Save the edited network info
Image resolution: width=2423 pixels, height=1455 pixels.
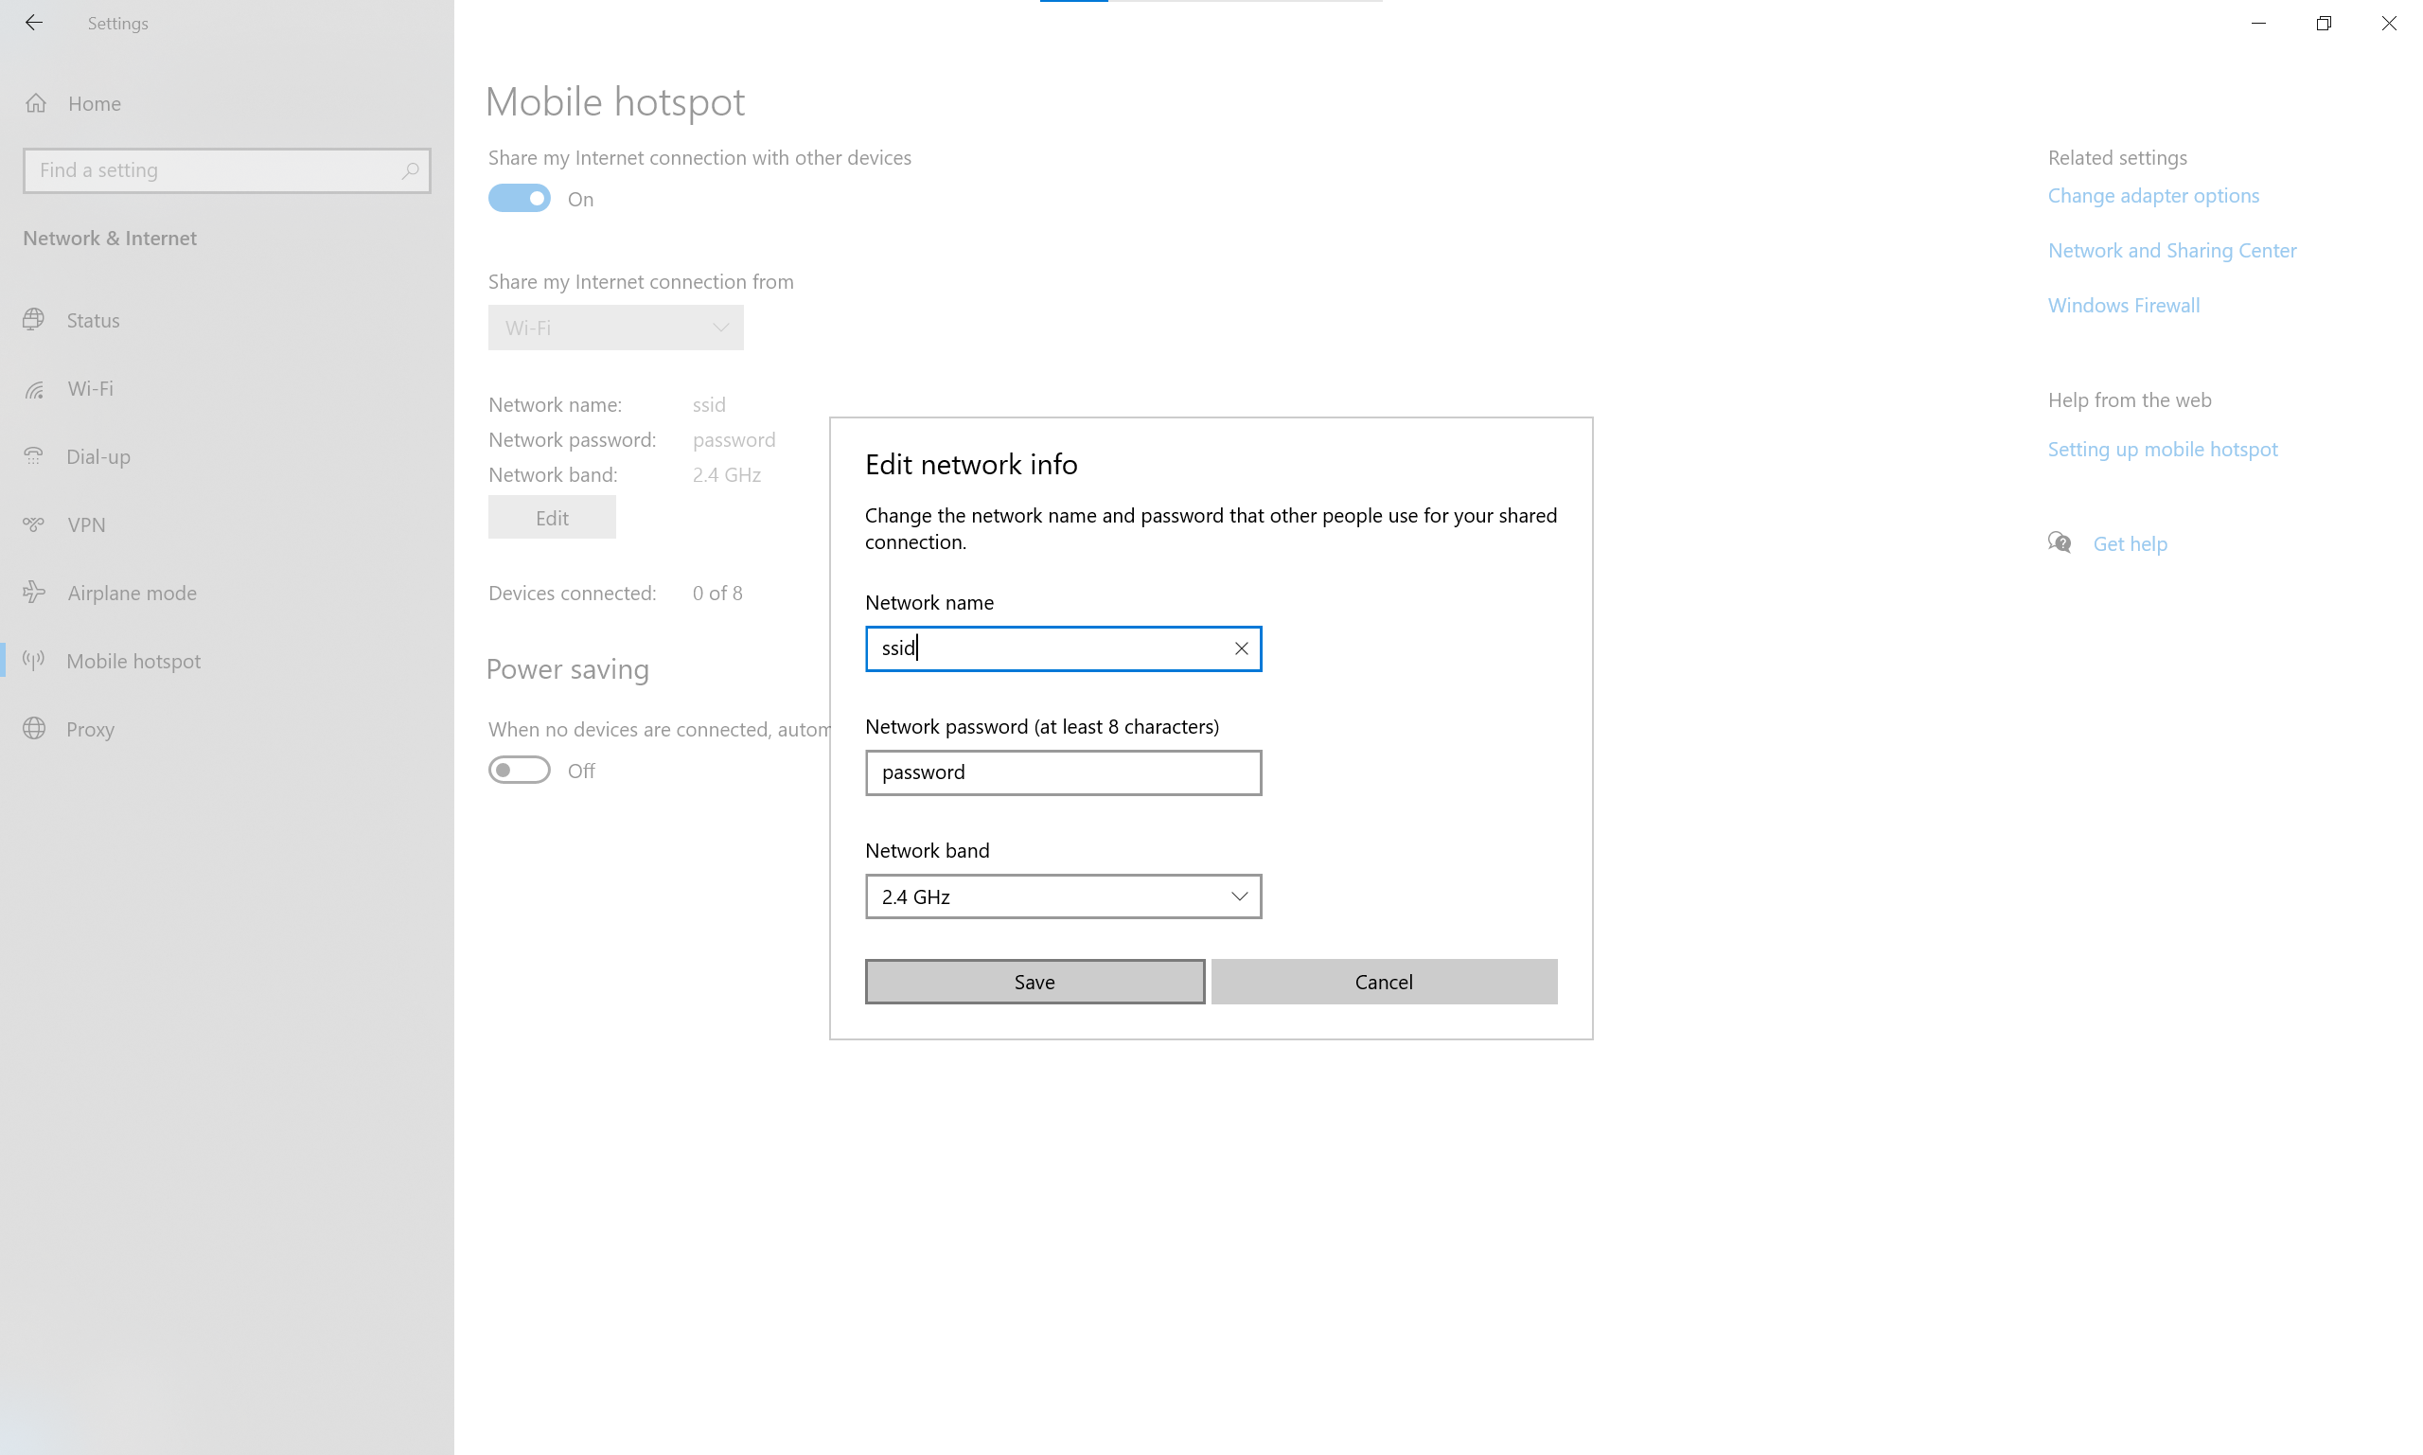click(1035, 982)
